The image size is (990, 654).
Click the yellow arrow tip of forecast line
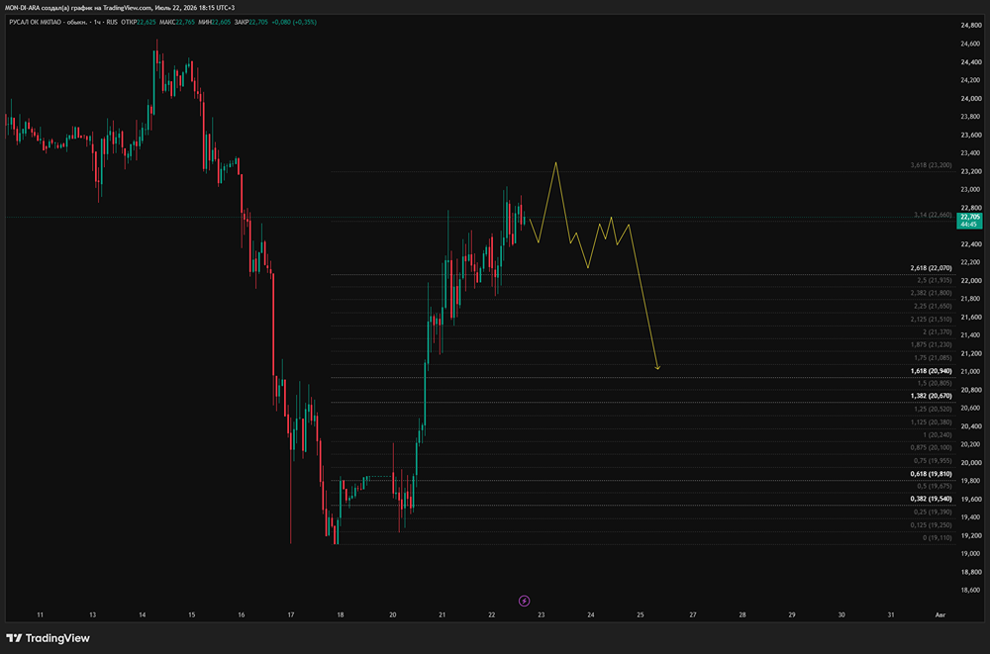[x=657, y=367]
